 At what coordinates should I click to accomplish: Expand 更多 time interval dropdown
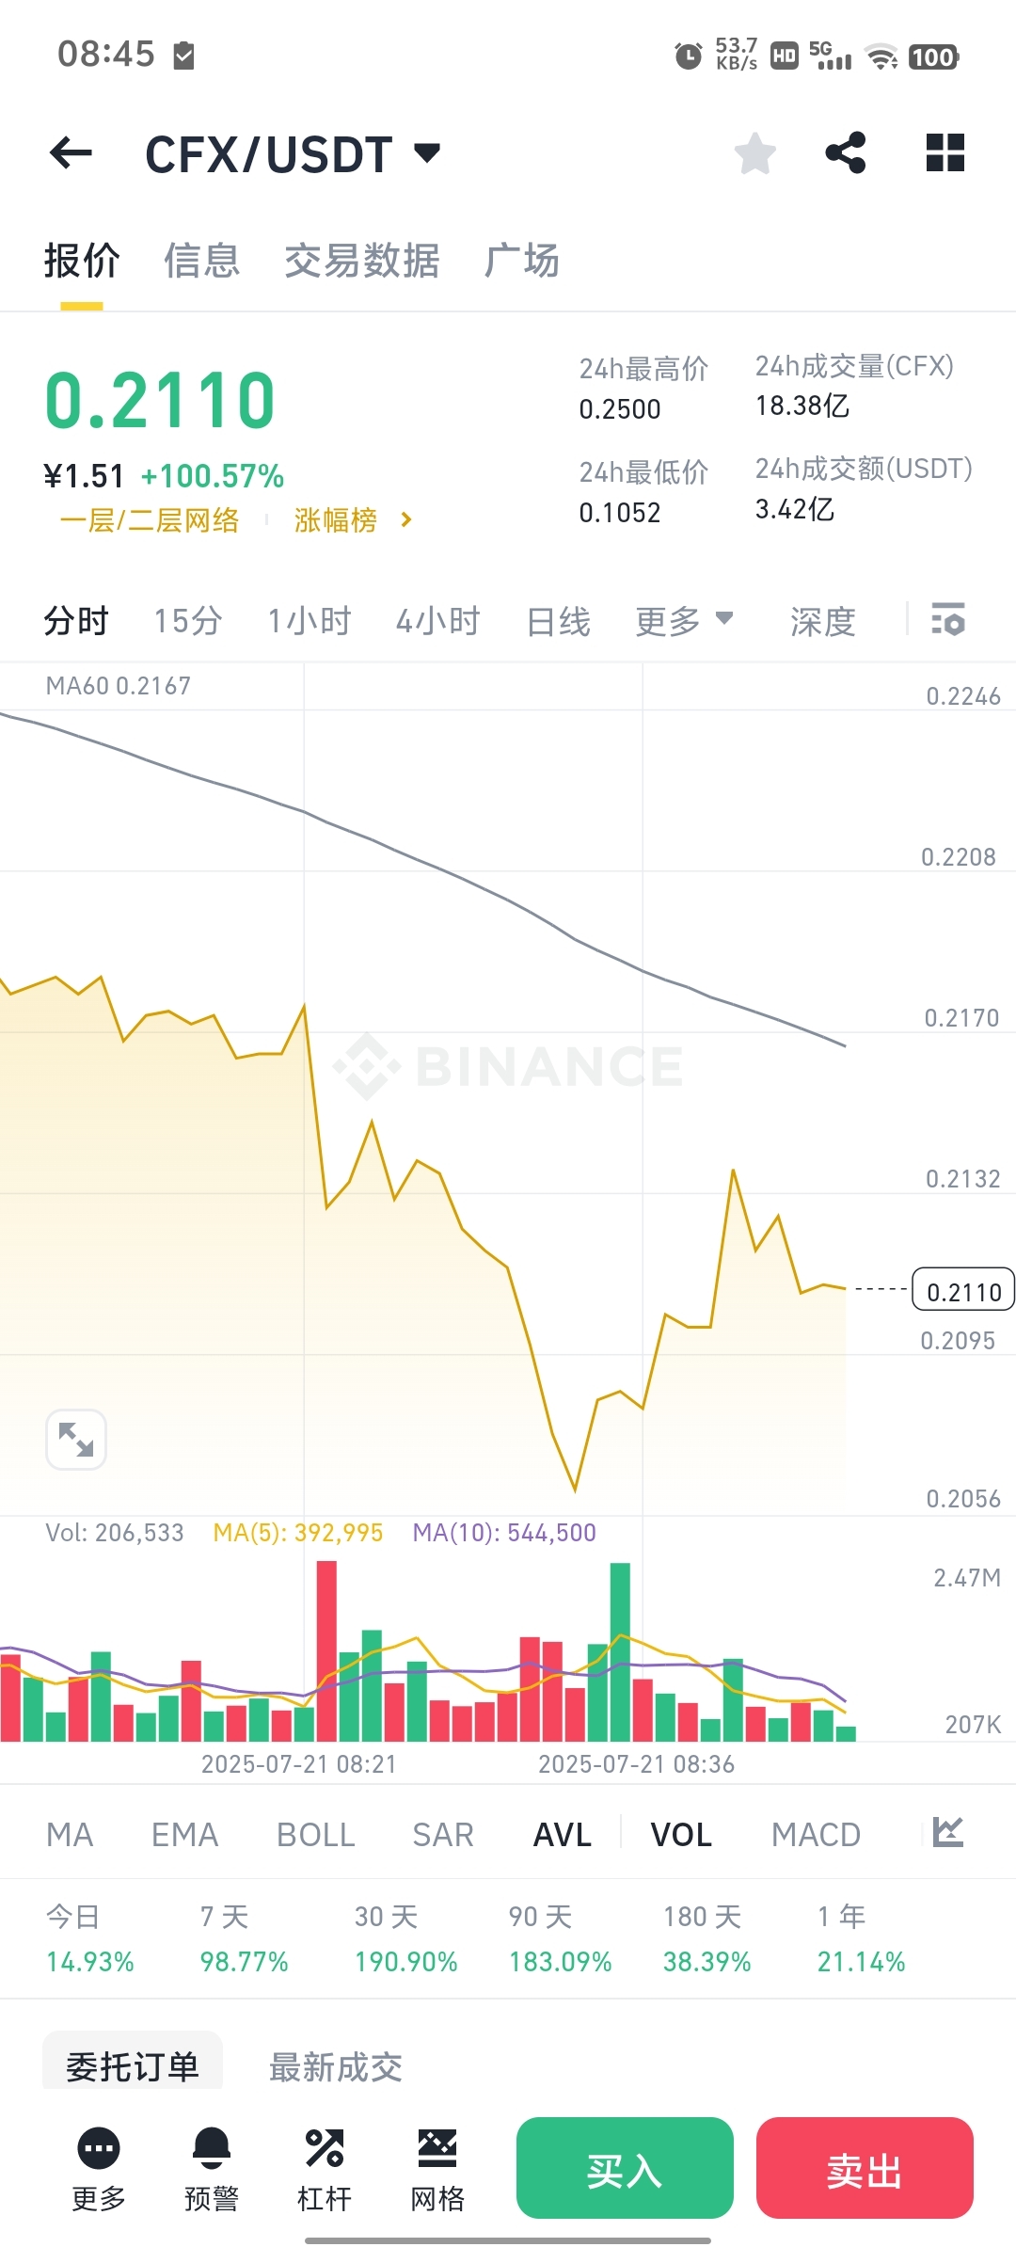[x=684, y=621]
